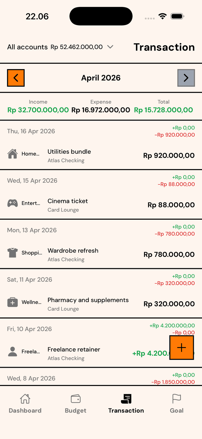
Task: Open the Budget wallet icon in bottom navigation
Action: [75, 399]
